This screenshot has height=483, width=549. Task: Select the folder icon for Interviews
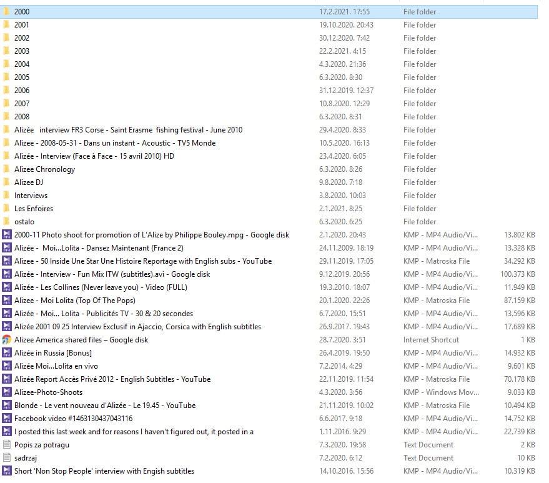pyautogui.click(x=6, y=195)
